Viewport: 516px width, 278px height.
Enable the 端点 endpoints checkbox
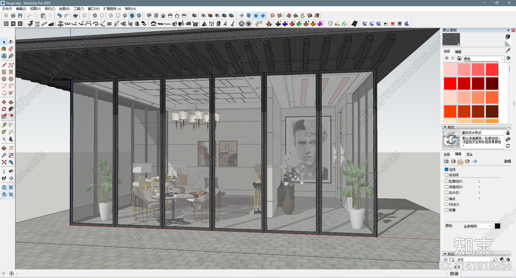(447, 199)
